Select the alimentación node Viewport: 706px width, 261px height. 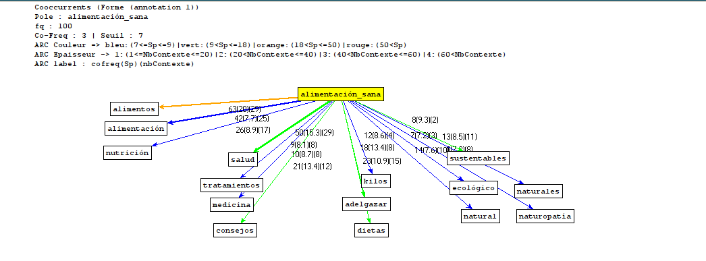[136, 128]
